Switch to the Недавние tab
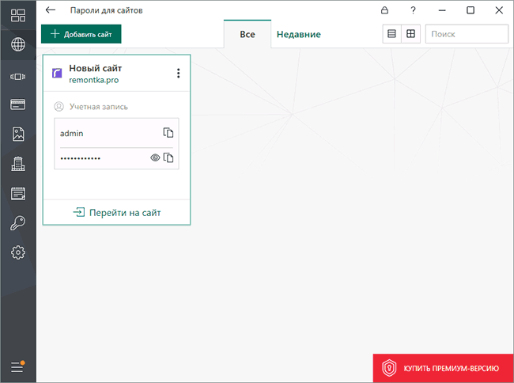The width and height of the screenshot is (514, 383). [x=299, y=34]
